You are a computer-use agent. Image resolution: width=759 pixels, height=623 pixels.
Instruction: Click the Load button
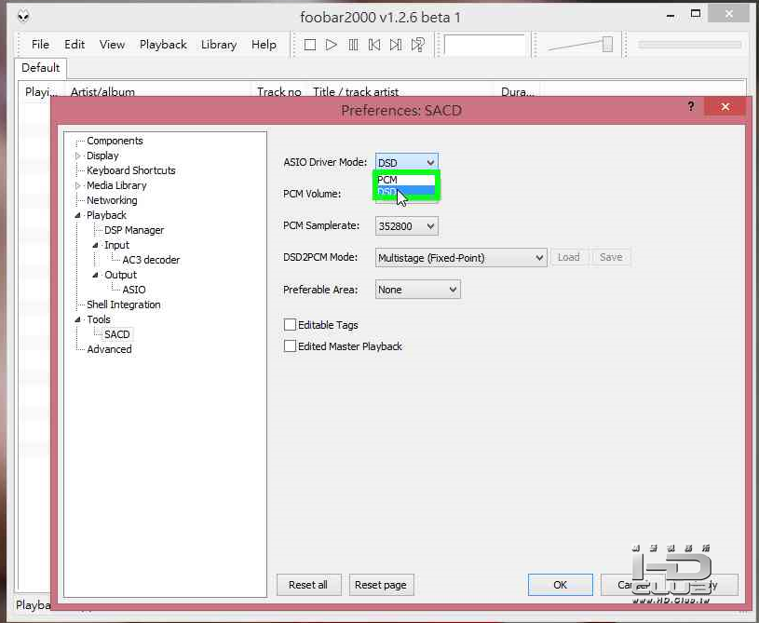[x=568, y=257]
